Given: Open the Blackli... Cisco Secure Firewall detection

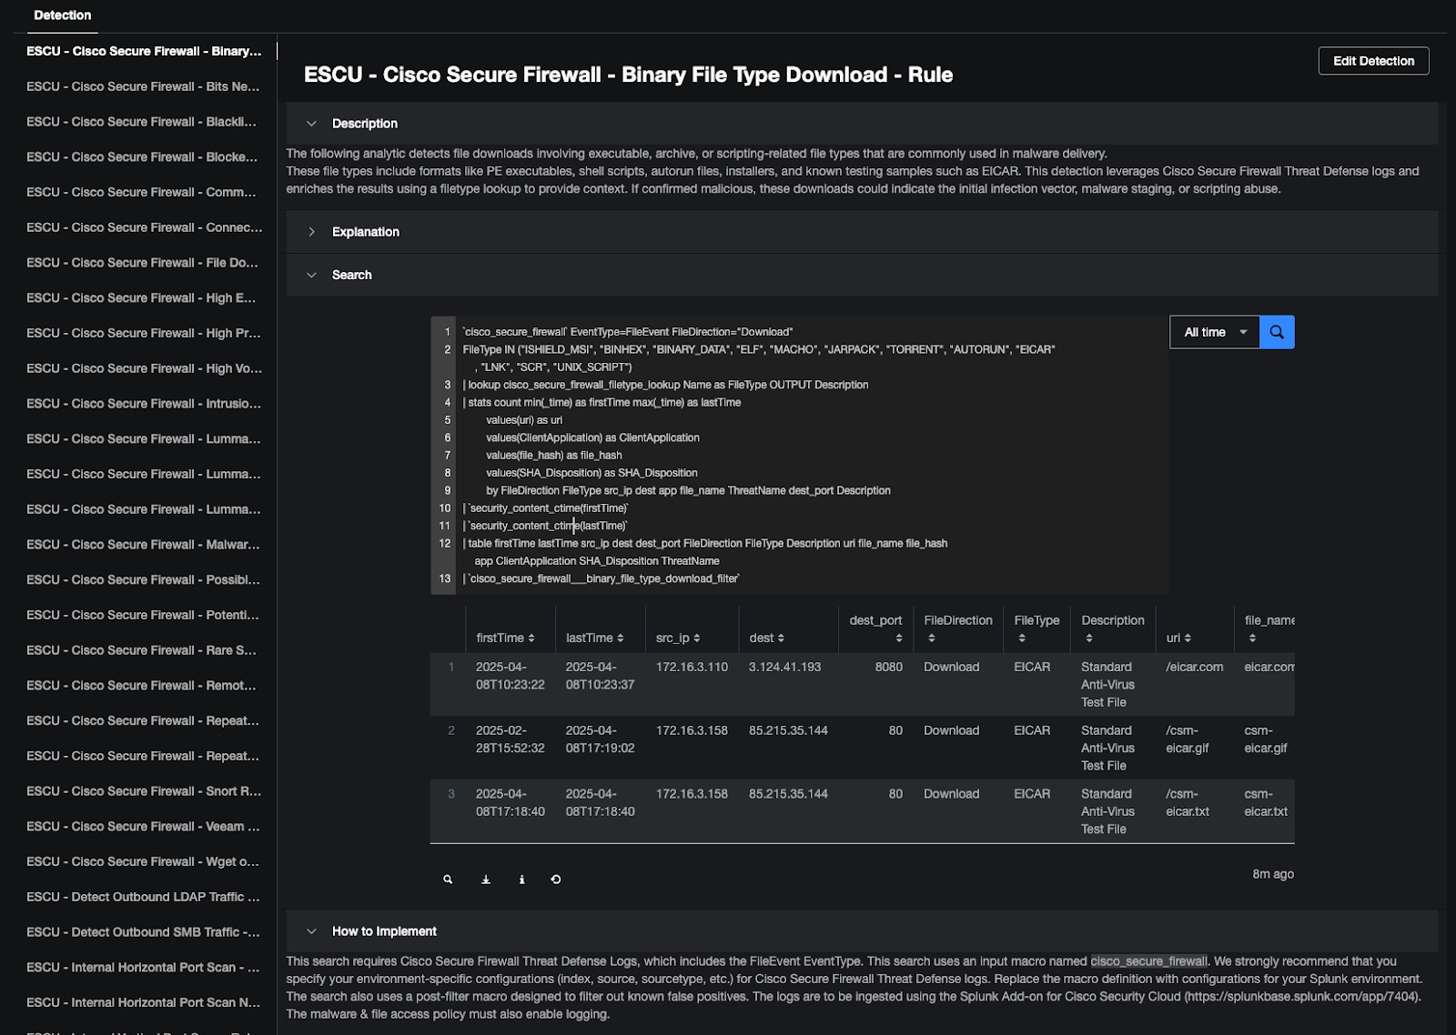Looking at the screenshot, I should [x=143, y=122].
